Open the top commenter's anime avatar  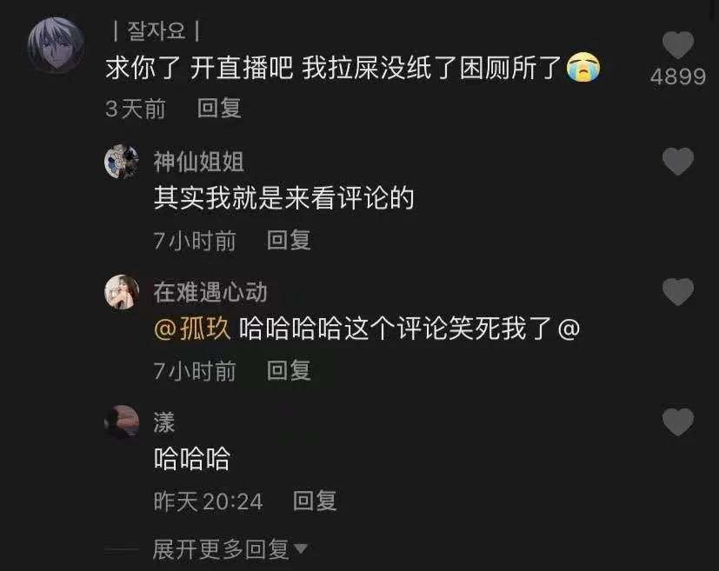click(x=56, y=45)
